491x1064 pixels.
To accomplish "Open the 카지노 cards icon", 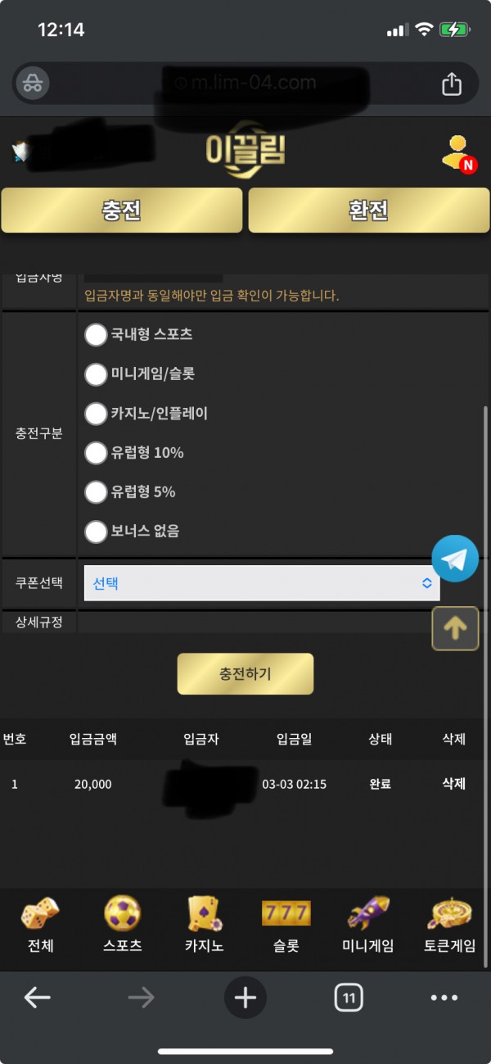I will pyautogui.click(x=204, y=912).
